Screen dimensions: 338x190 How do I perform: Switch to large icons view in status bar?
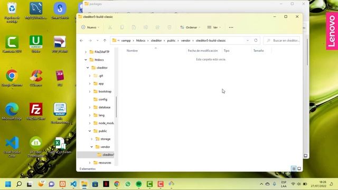pyautogui.click(x=299, y=168)
